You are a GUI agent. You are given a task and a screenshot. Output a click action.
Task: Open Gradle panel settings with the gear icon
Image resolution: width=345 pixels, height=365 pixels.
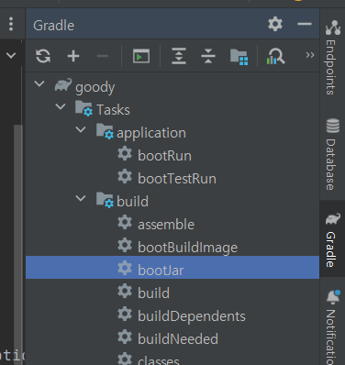pos(275,24)
